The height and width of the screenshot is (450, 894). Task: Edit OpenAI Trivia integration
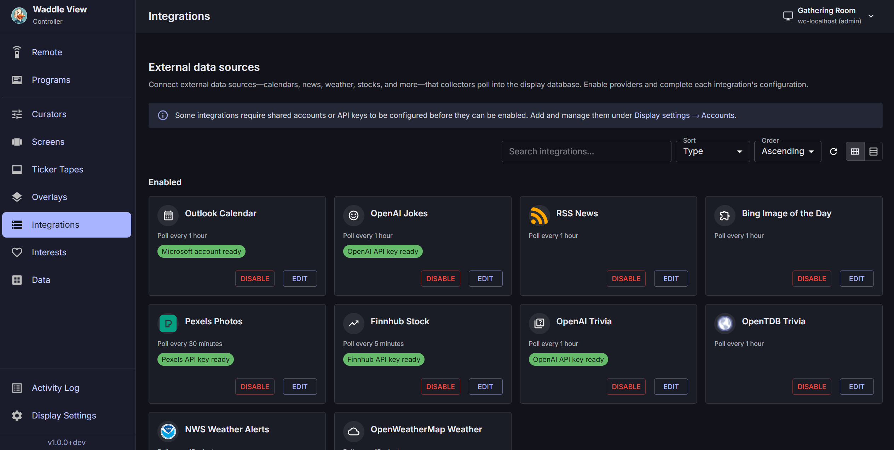(x=671, y=387)
